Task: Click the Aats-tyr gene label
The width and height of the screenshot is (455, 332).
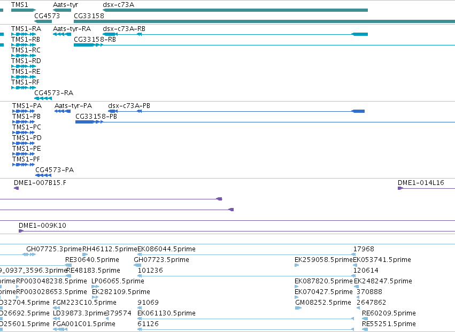Action: coord(66,5)
